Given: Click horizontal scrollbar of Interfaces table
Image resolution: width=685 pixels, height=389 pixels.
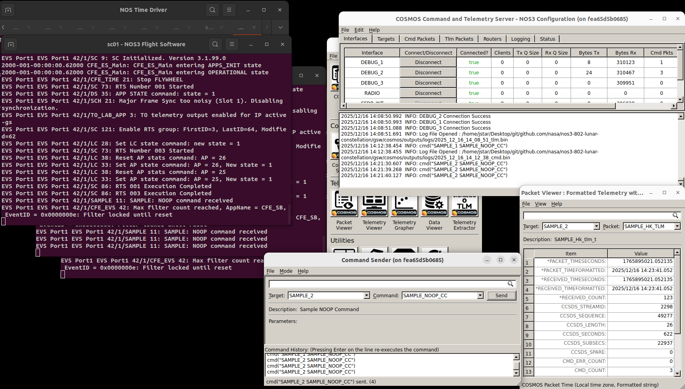Looking at the screenshot, I should click(x=481, y=106).
